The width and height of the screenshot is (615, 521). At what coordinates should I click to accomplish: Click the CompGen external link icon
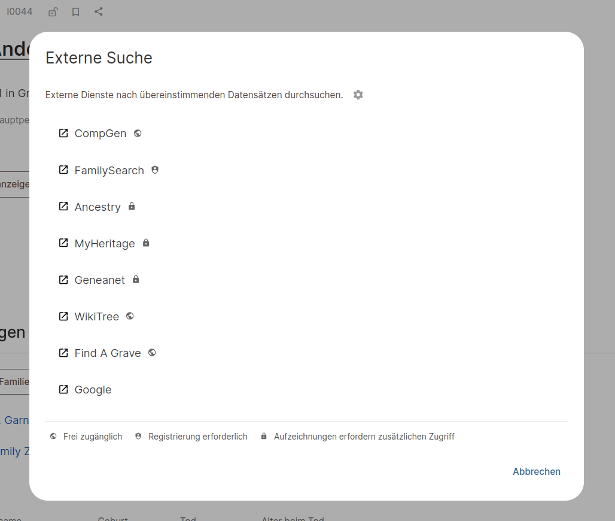63,133
